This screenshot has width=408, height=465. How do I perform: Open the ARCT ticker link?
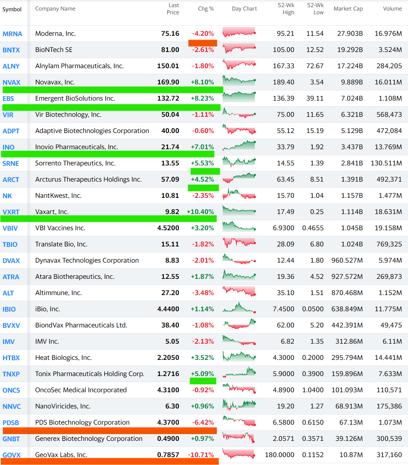coord(11,180)
